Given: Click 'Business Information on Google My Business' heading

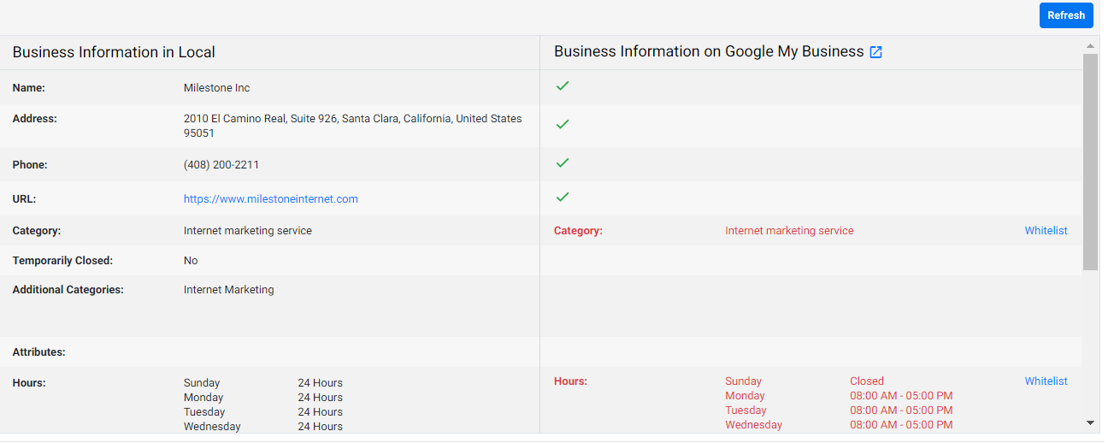Looking at the screenshot, I should (709, 52).
